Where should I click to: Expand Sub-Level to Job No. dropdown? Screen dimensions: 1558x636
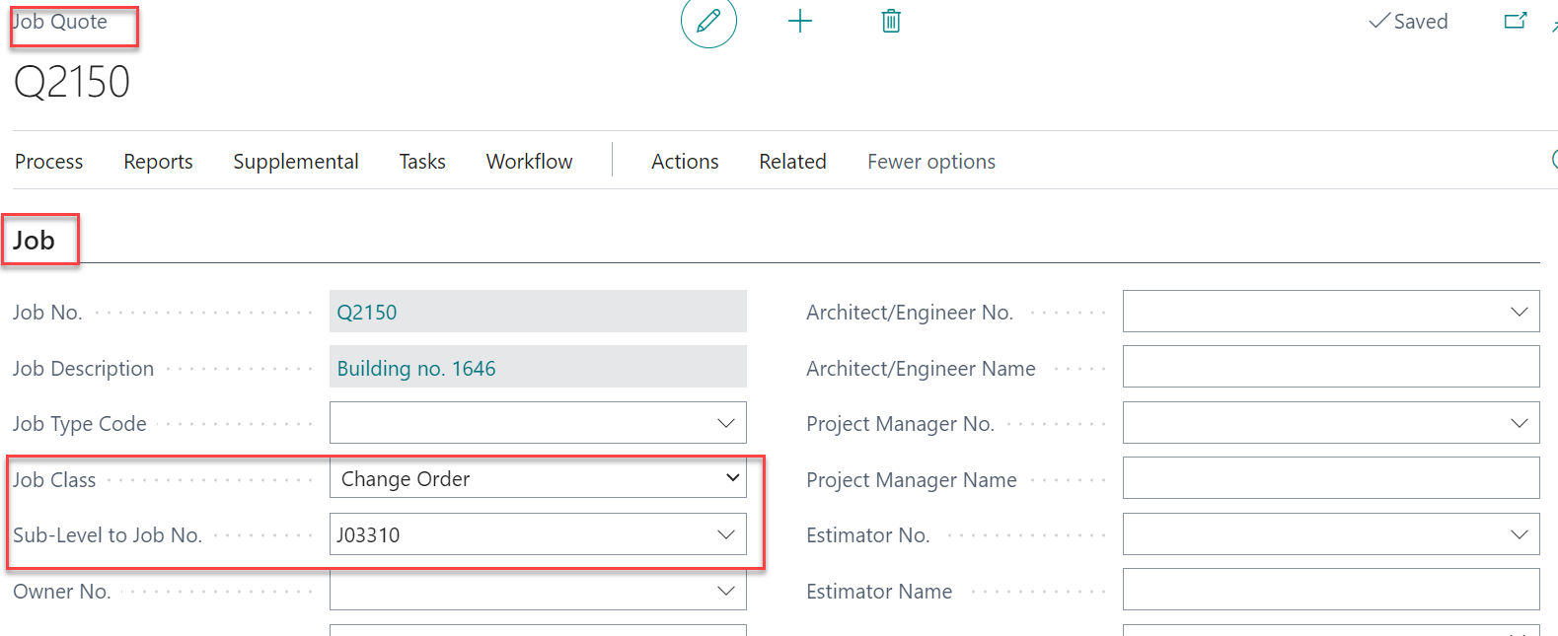click(726, 534)
